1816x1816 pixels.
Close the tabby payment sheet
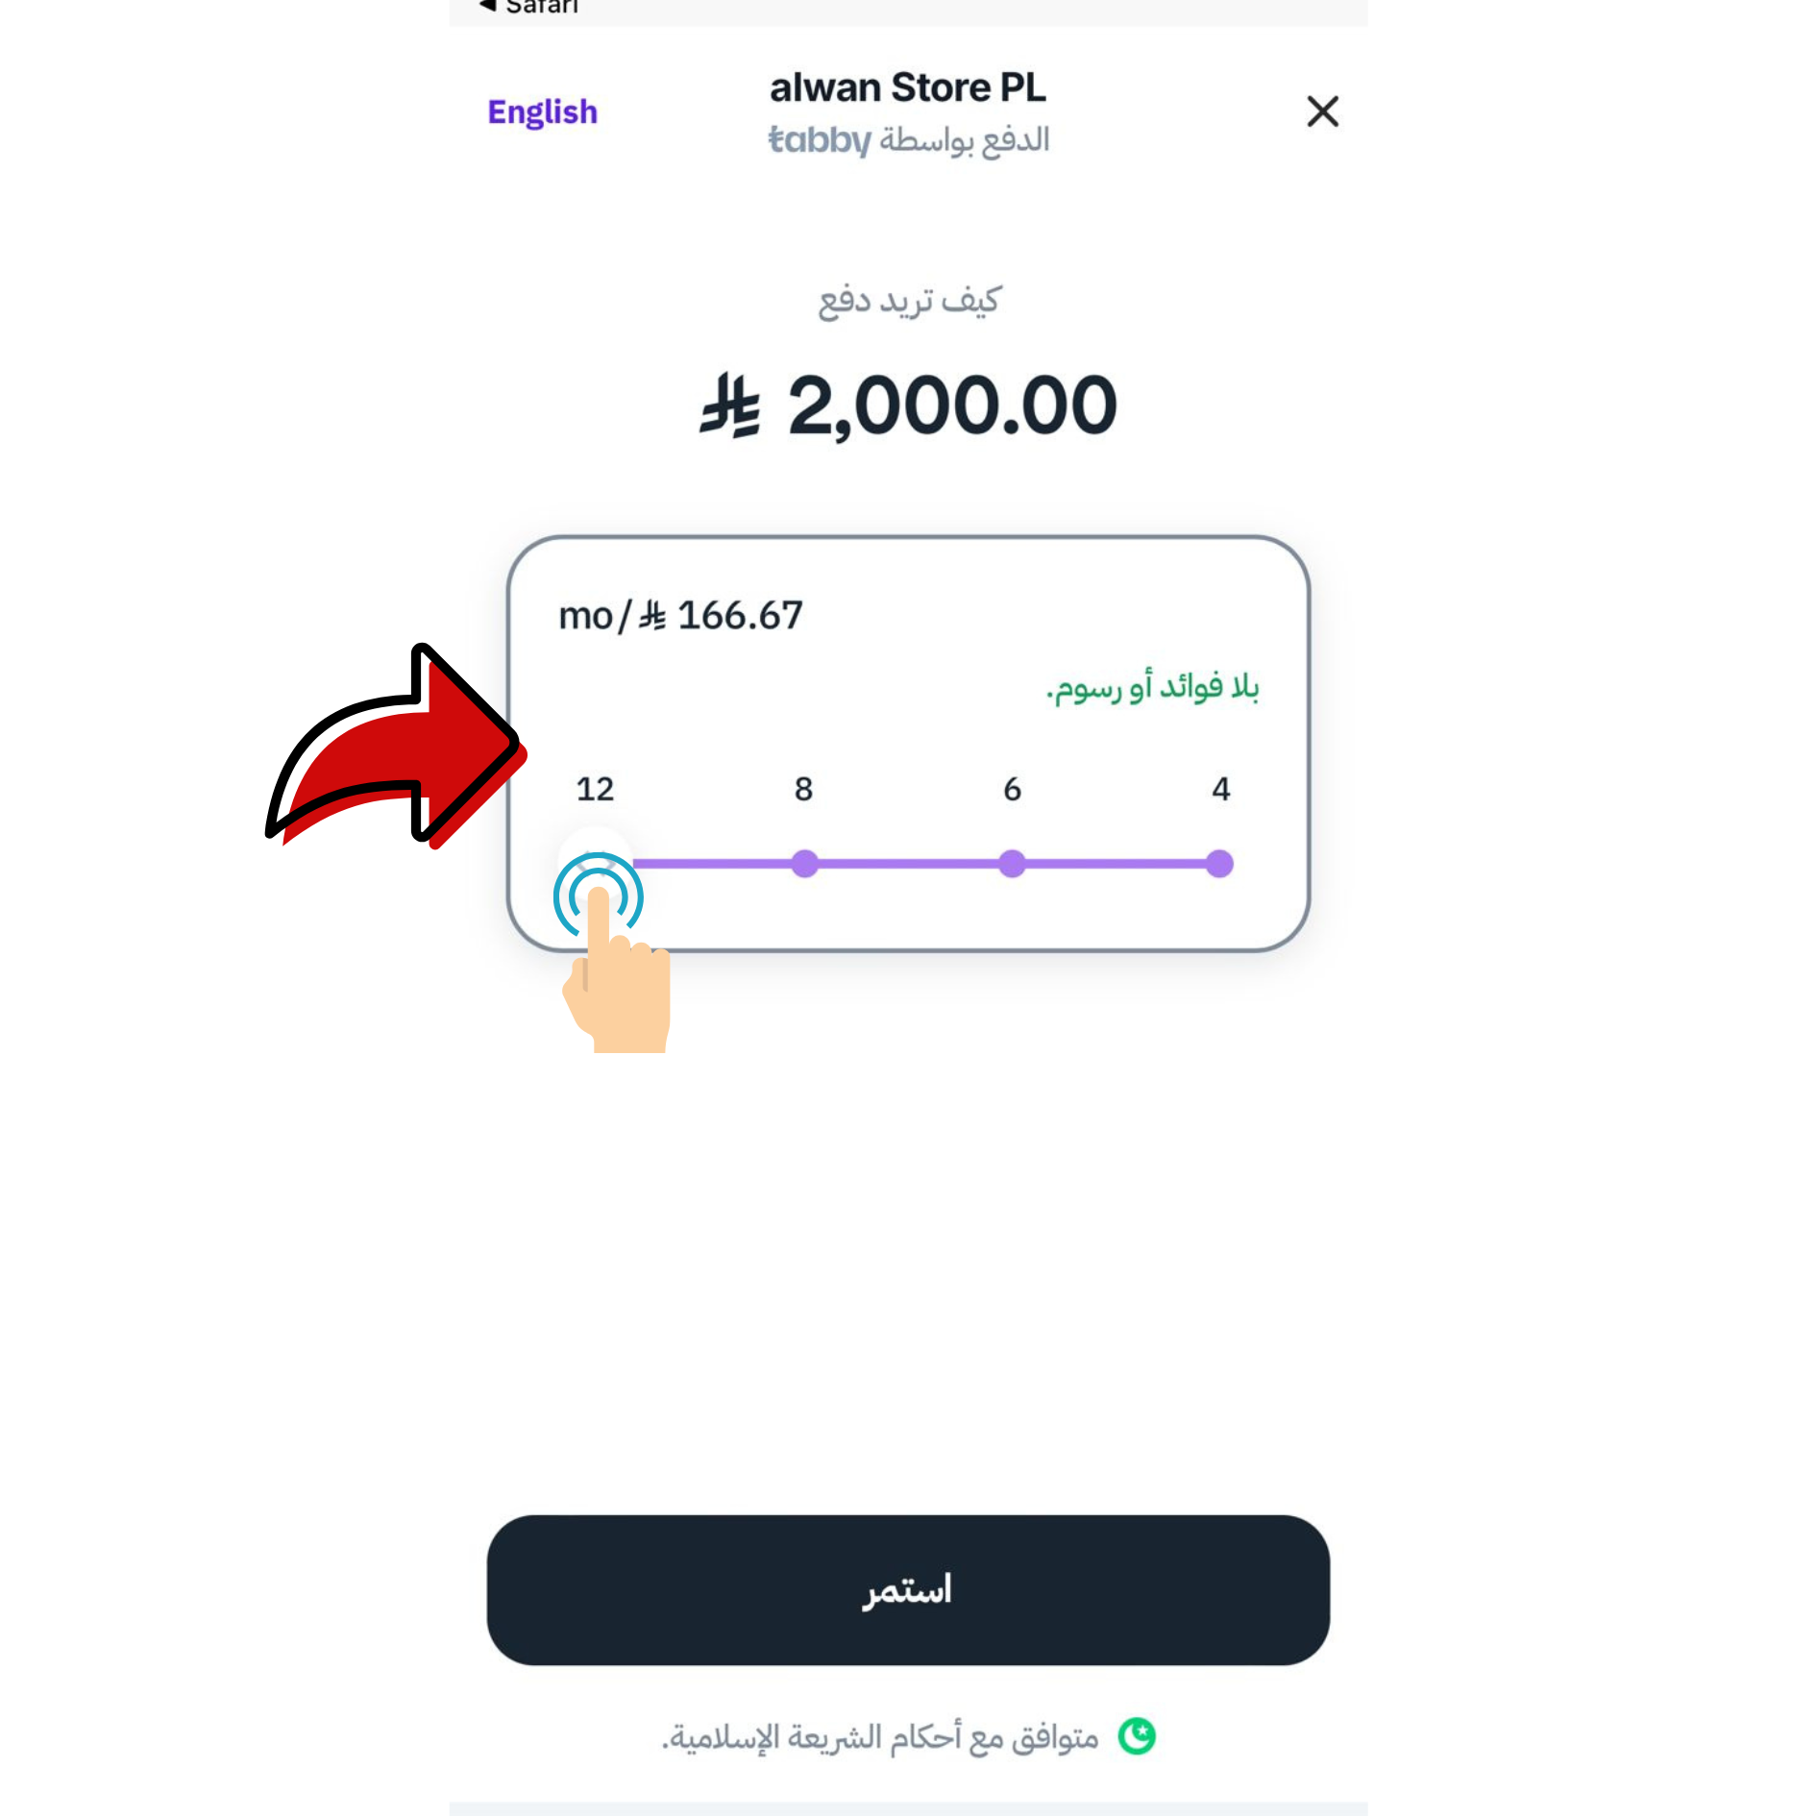tap(1322, 111)
